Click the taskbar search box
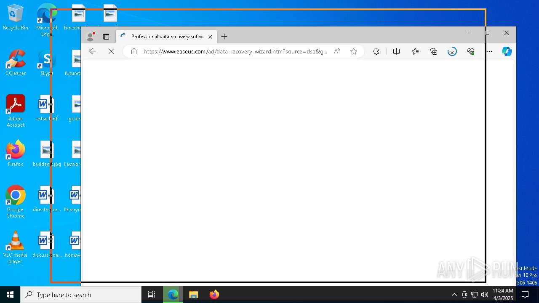The width and height of the screenshot is (539, 303). [81, 295]
